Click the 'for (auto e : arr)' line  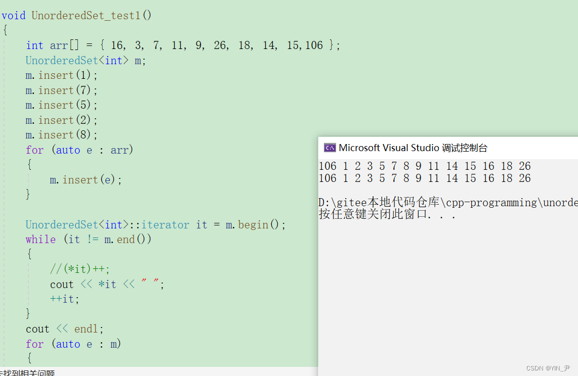(79, 150)
